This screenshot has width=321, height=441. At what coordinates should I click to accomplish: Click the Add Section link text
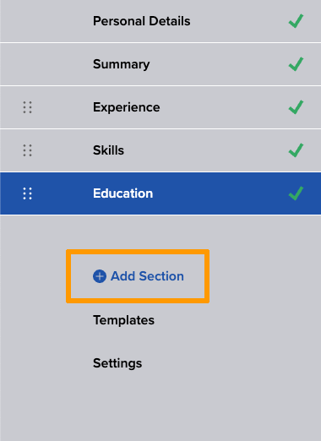click(x=147, y=276)
